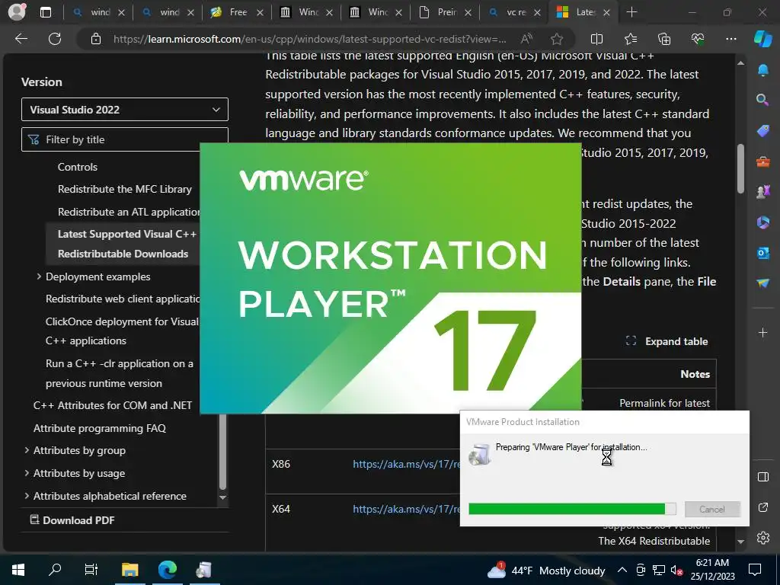Open the sidebar notifications bell
The height and width of the screenshot is (585, 780).
(762, 70)
